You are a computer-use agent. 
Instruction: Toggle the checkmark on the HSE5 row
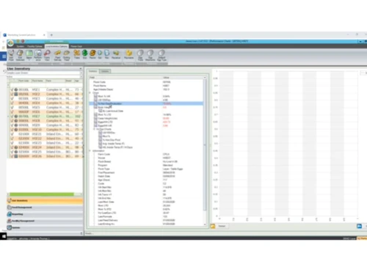[12, 107]
